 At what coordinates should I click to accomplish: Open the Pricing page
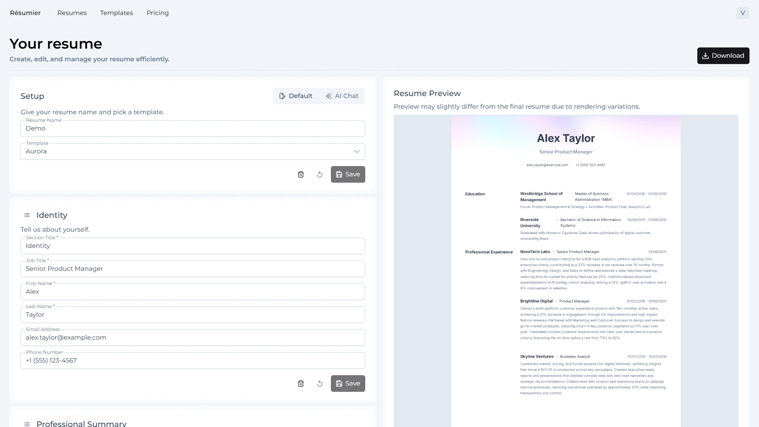point(157,13)
